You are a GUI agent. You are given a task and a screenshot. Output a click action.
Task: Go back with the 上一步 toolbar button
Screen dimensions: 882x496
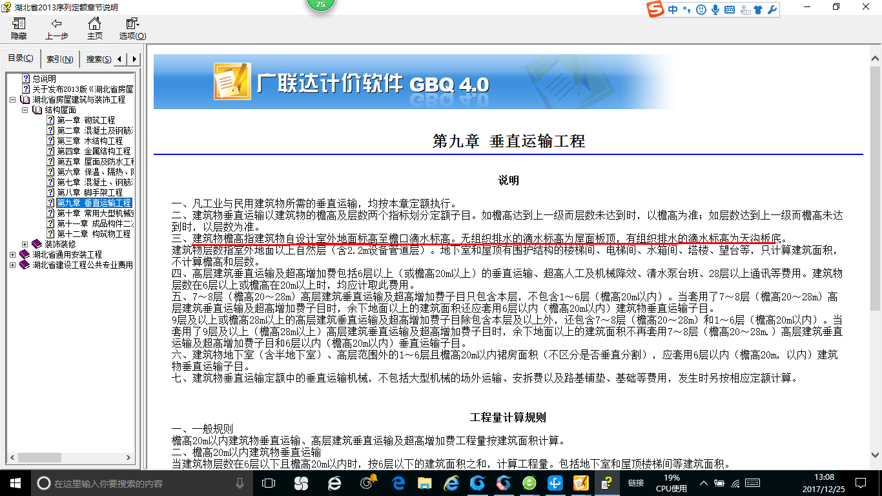(x=57, y=29)
